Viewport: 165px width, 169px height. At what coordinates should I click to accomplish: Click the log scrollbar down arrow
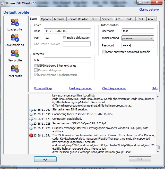point(158,152)
